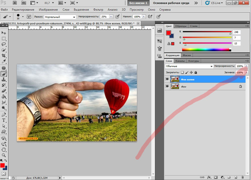Select the Type tool
The image size is (251, 180).
[4, 120]
